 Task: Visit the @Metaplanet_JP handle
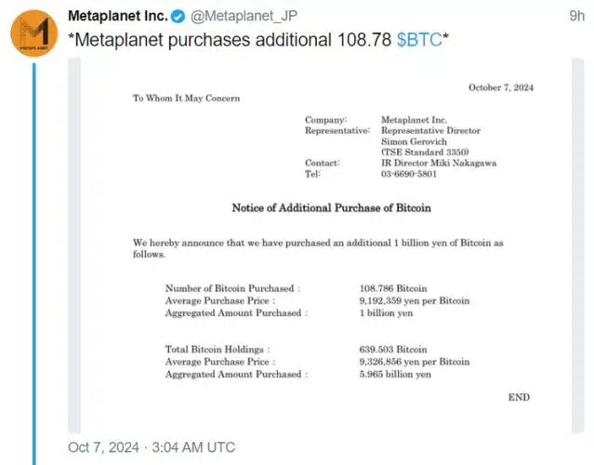coord(244,16)
